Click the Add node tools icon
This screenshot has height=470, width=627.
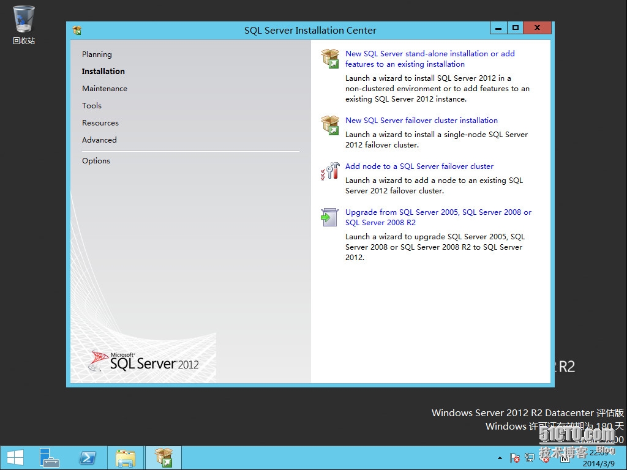click(x=330, y=171)
